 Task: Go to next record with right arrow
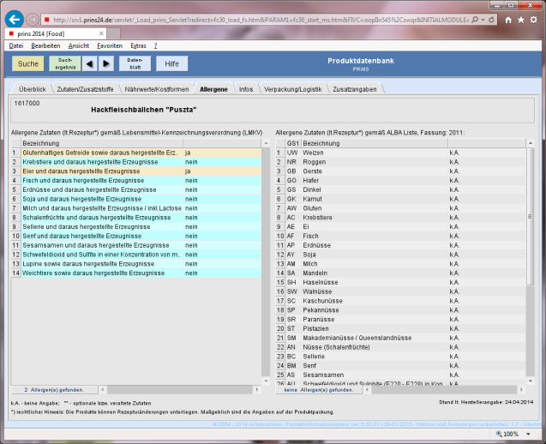click(106, 63)
